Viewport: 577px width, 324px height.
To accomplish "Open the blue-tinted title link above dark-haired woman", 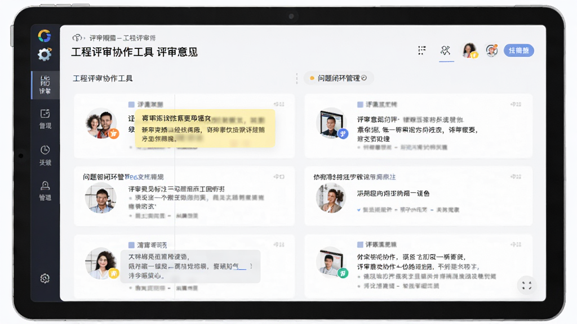I will click(354, 177).
